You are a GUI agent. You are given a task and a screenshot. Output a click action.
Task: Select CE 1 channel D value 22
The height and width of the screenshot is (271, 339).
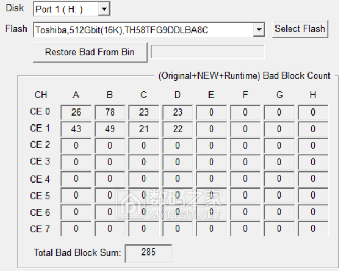point(178,129)
